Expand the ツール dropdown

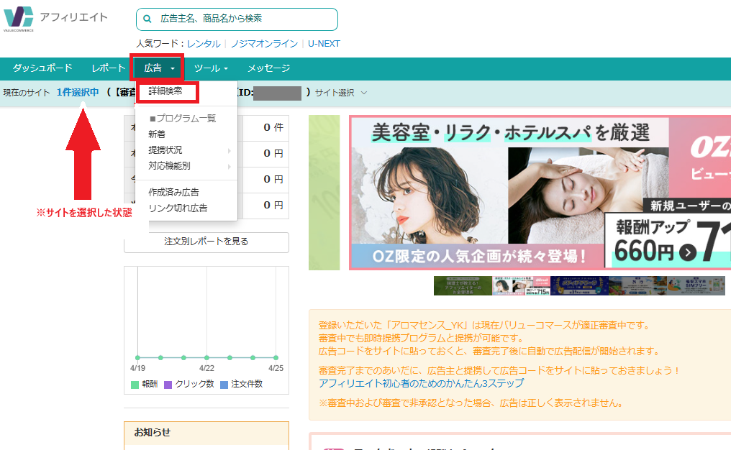pyautogui.click(x=209, y=68)
